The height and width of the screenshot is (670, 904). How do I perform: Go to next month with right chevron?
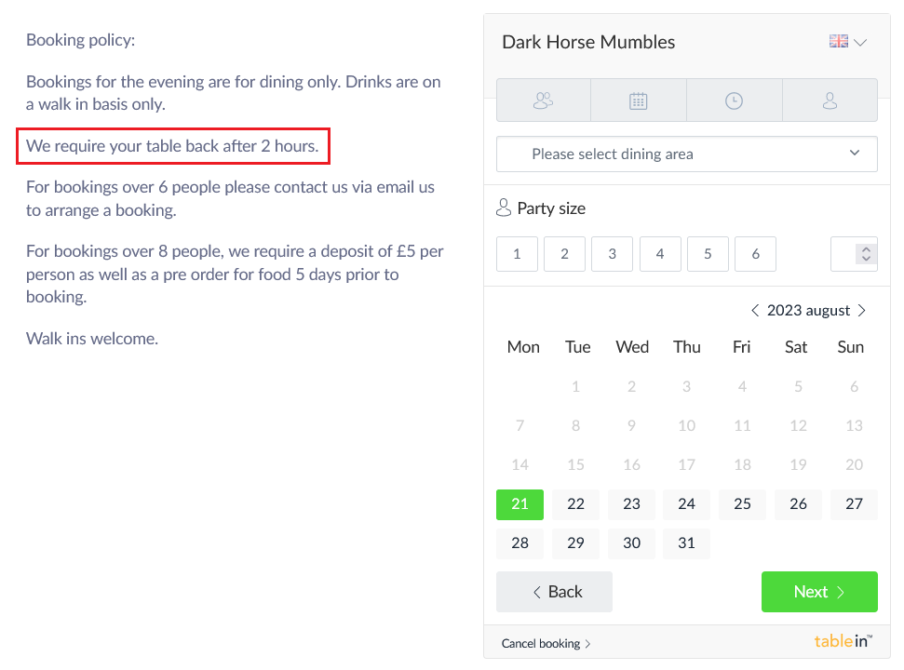862,311
